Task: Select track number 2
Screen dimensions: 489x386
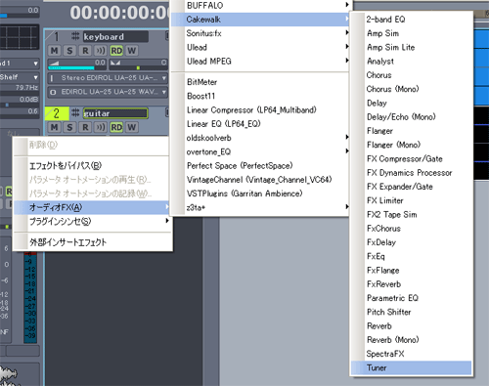Action: click(57, 113)
